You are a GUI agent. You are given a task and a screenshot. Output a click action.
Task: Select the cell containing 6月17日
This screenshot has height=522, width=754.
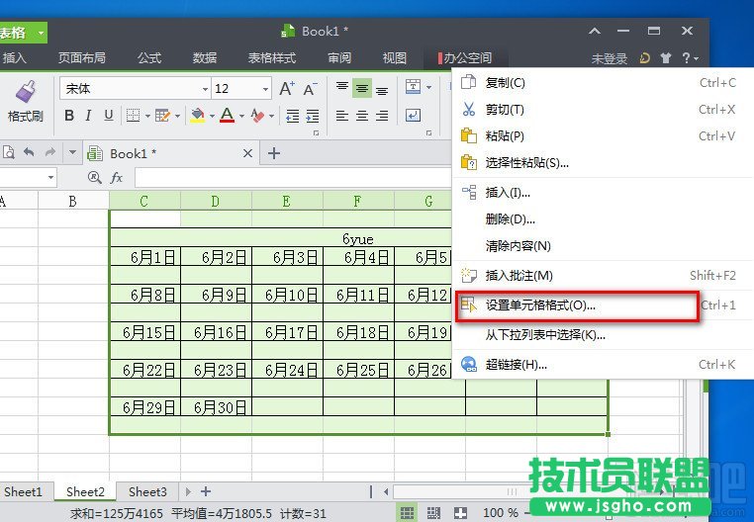point(288,332)
